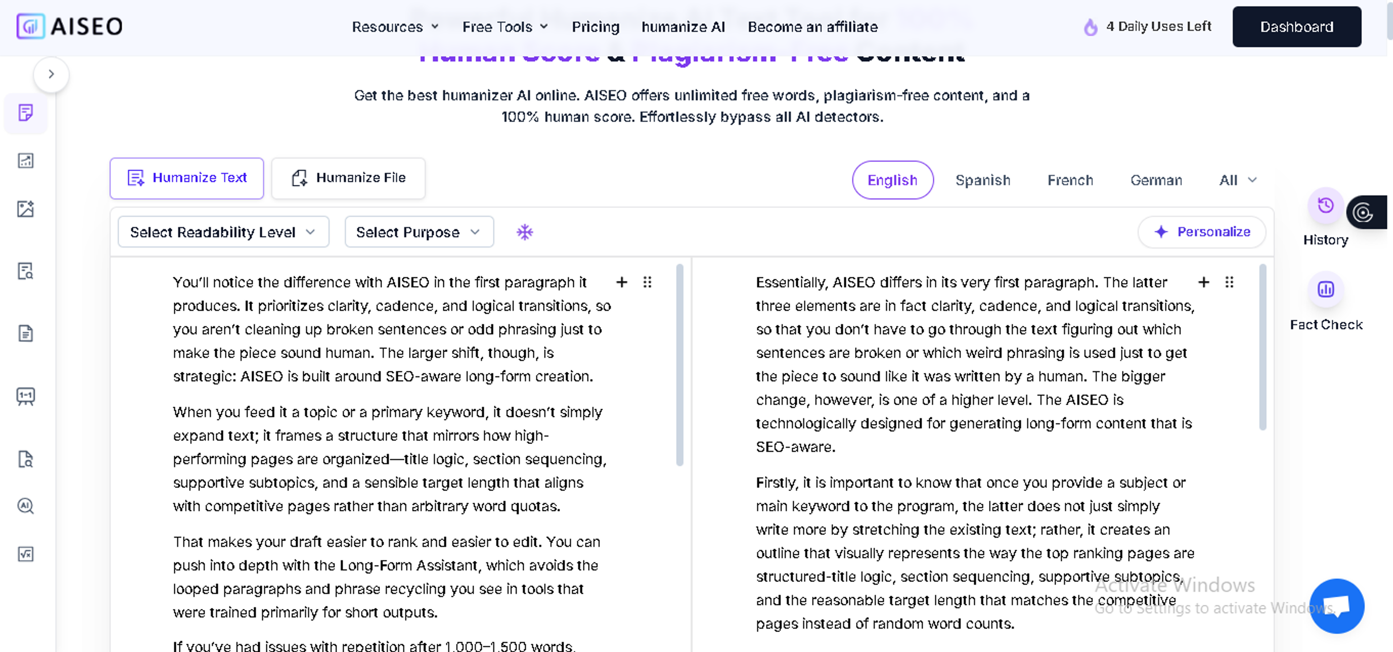Click the flame daily uses icon

[x=1091, y=26]
